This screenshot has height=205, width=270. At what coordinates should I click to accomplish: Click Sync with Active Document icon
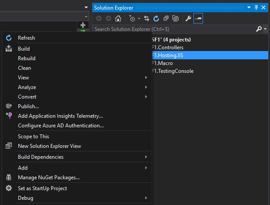pyautogui.click(x=146, y=19)
